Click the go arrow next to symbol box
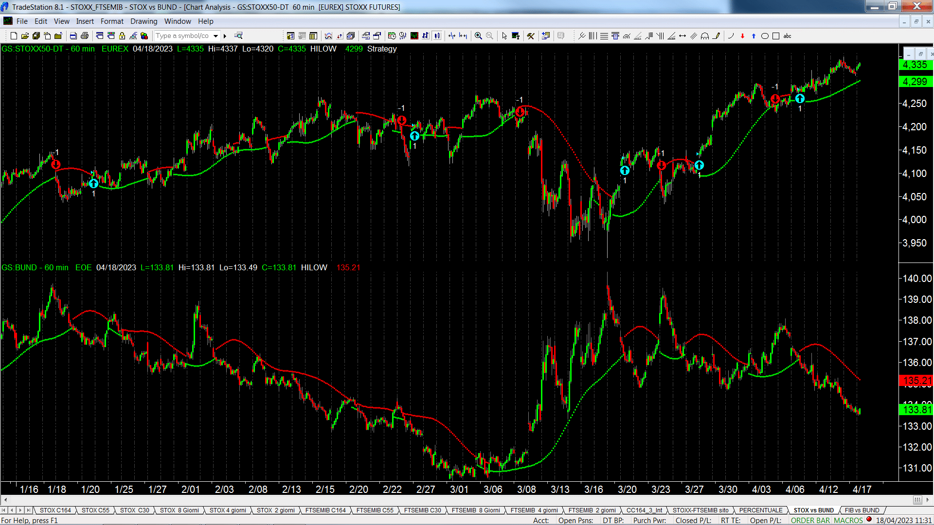 click(225, 36)
